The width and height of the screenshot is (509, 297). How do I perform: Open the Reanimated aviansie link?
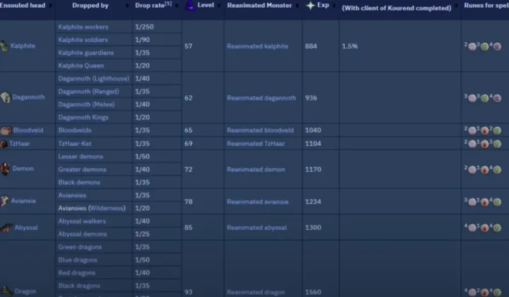point(258,202)
